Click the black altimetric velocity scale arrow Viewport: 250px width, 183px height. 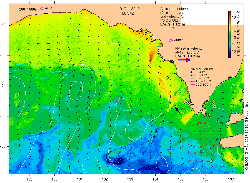169,28
